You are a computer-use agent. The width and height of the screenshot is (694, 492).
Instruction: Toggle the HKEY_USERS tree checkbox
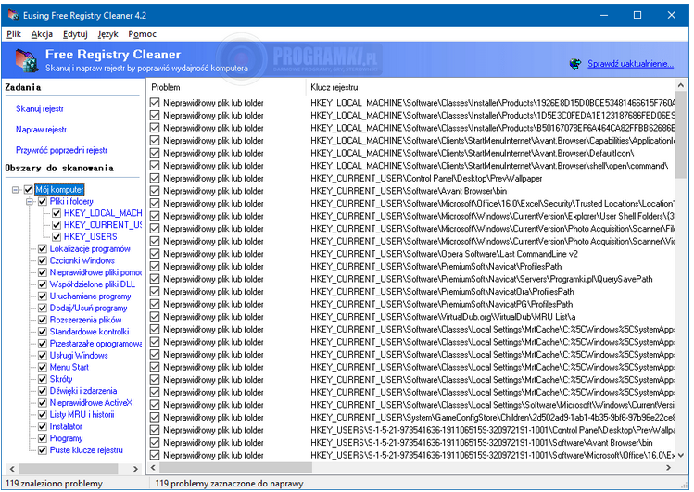57,237
